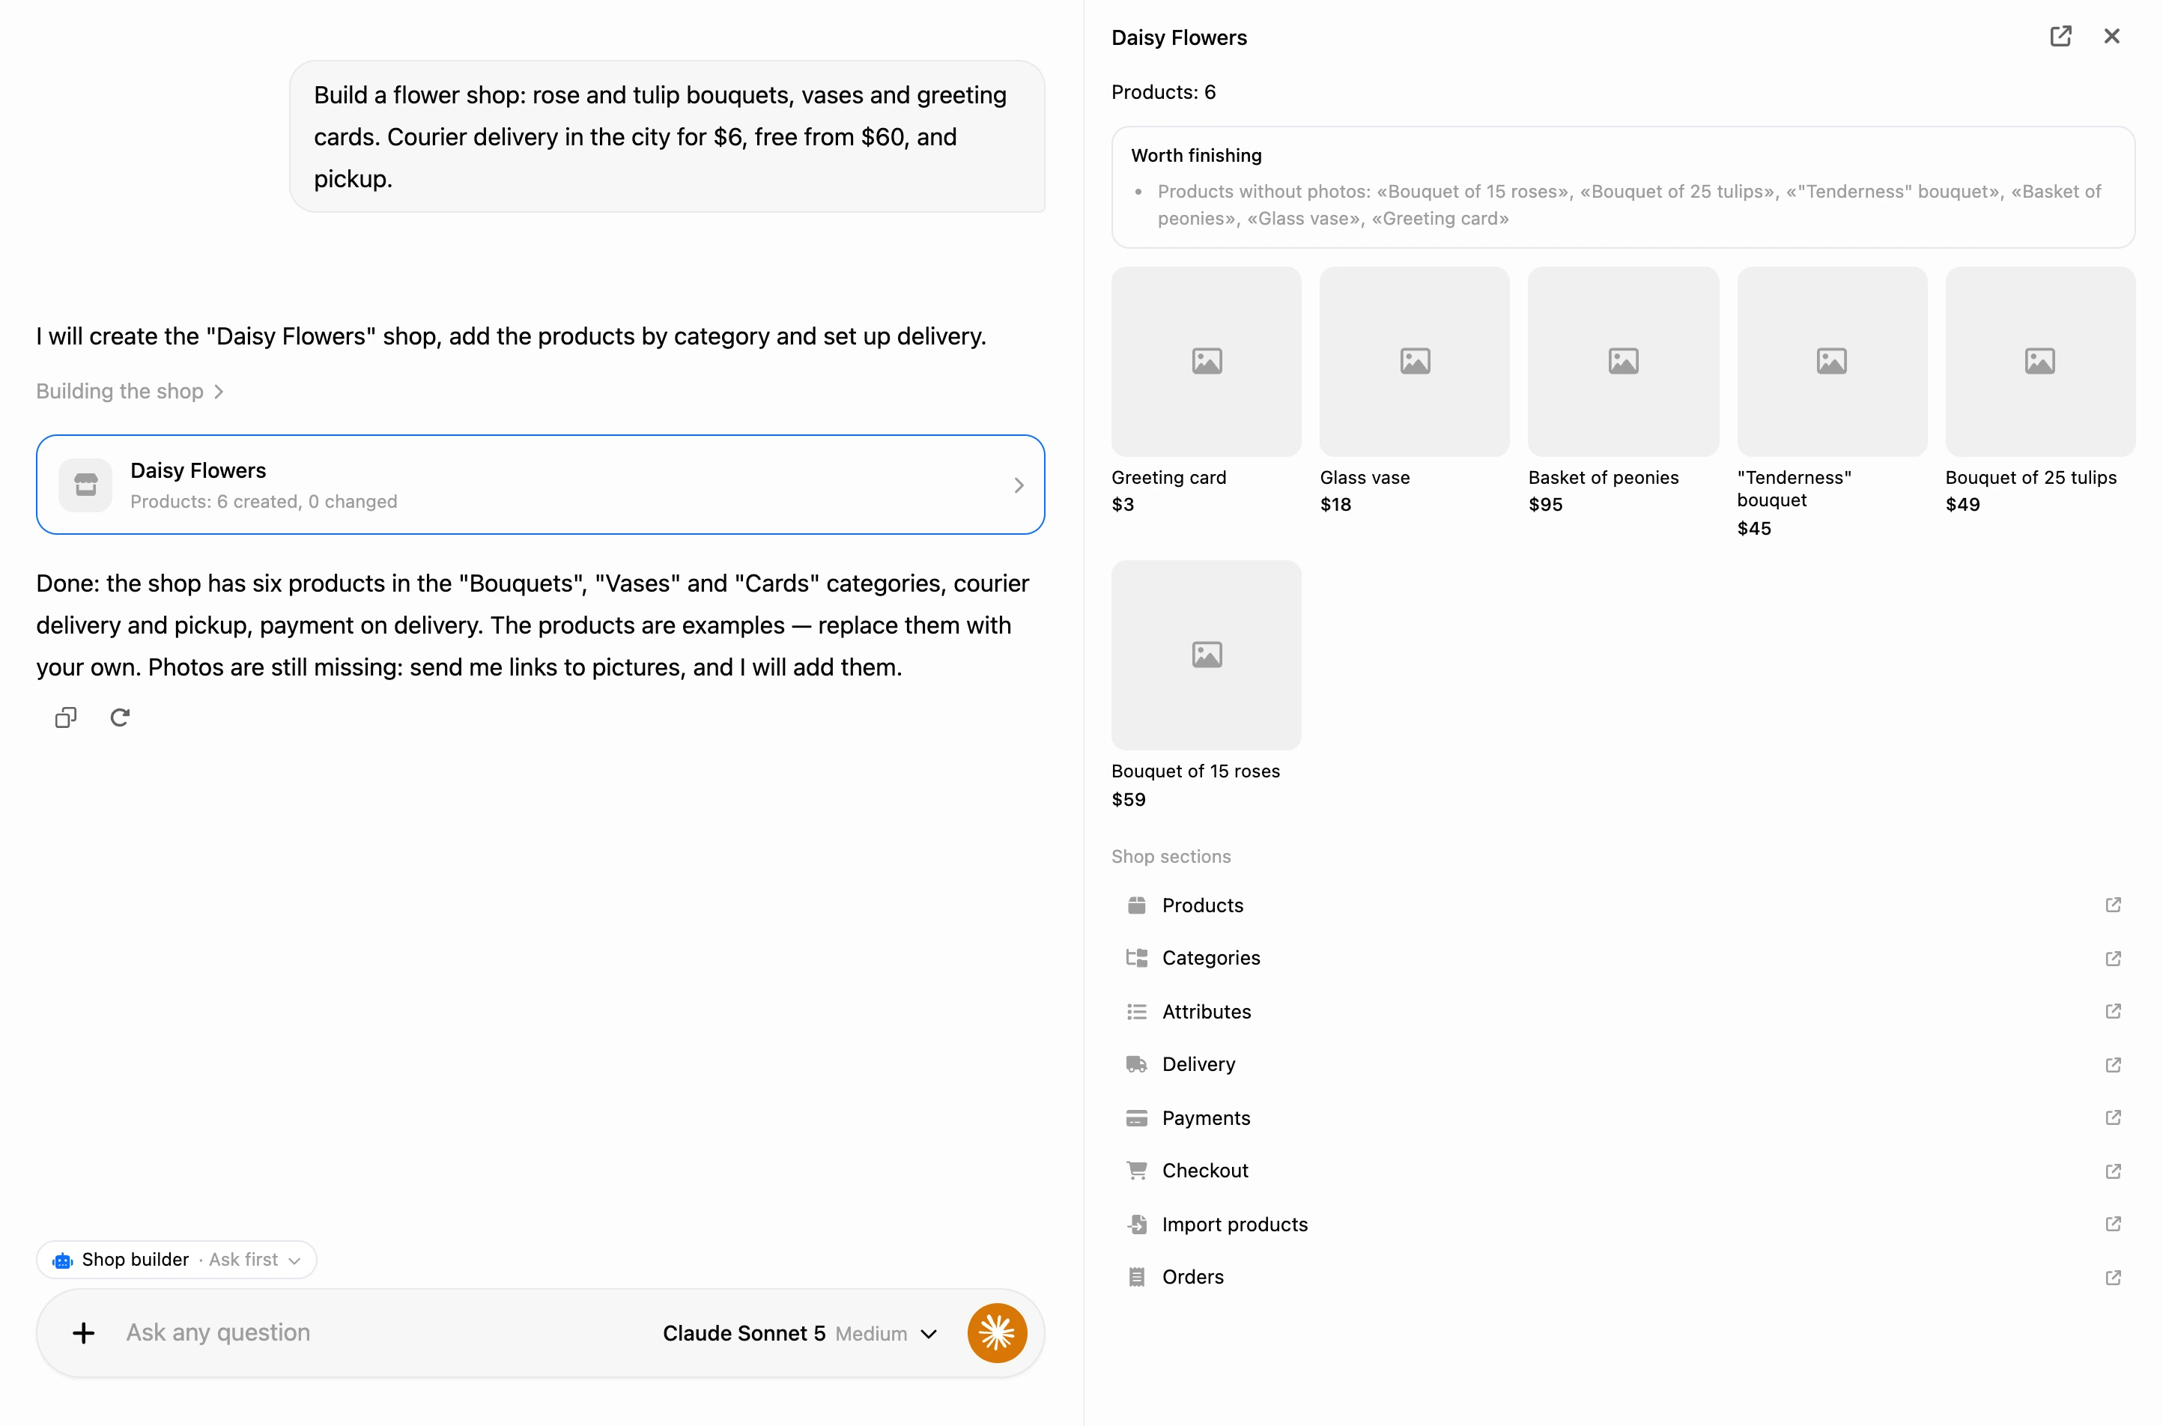Screen dimensions: 2163x1426
Task: Open the Shop builder Ask first dropdown
Action: [x=177, y=1260]
